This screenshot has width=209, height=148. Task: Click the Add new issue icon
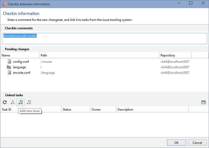pos(21,102)
